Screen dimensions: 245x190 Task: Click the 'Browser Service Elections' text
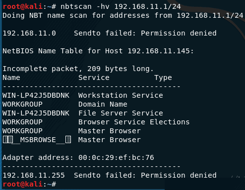coord(134,122)
